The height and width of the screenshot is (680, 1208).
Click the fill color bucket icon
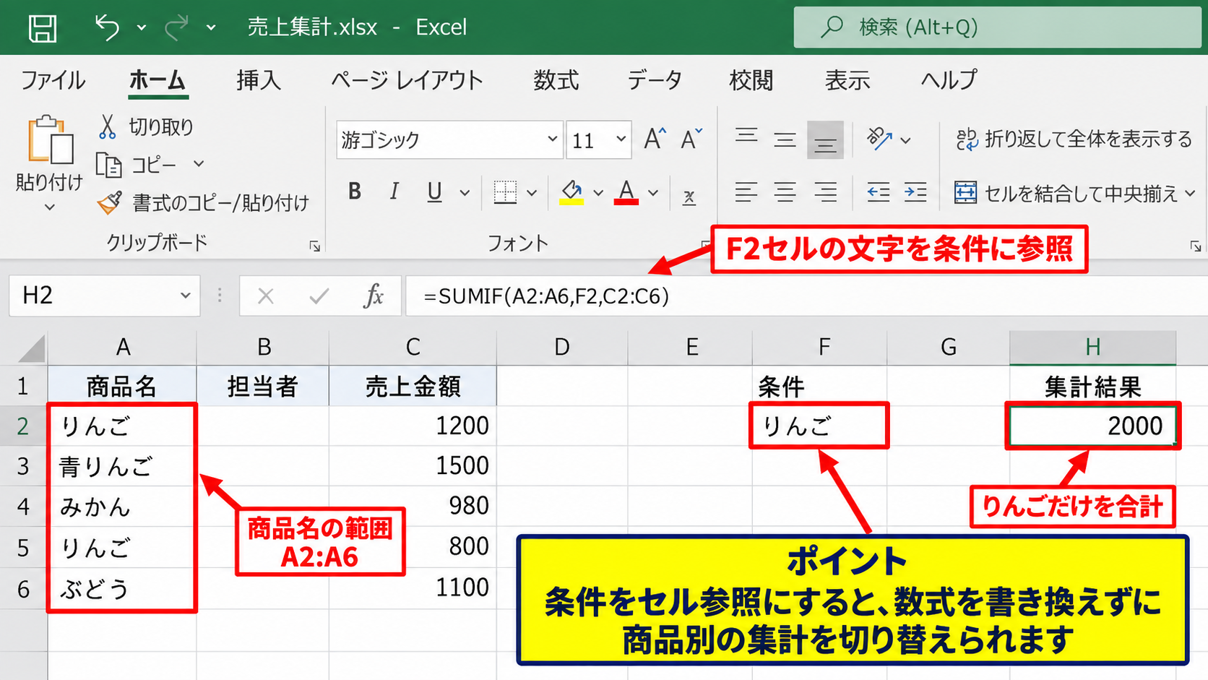pyautogui.click(x=571, y=192)
